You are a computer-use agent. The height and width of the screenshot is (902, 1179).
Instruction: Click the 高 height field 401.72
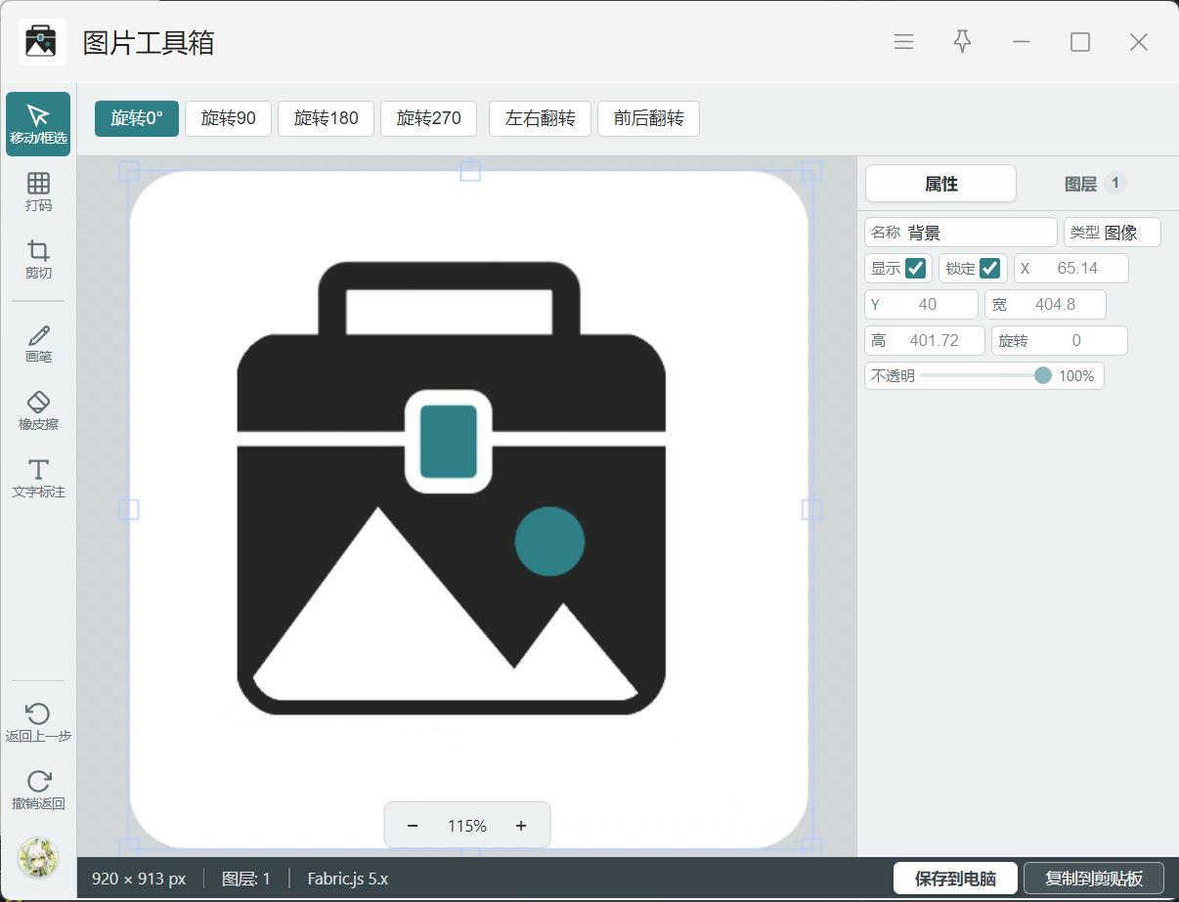925,340
